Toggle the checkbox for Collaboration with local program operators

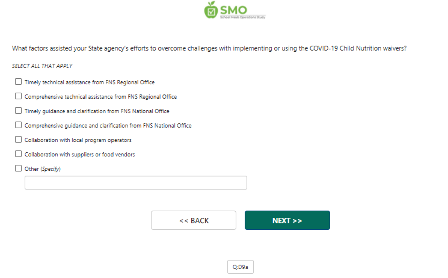(18, 139)
